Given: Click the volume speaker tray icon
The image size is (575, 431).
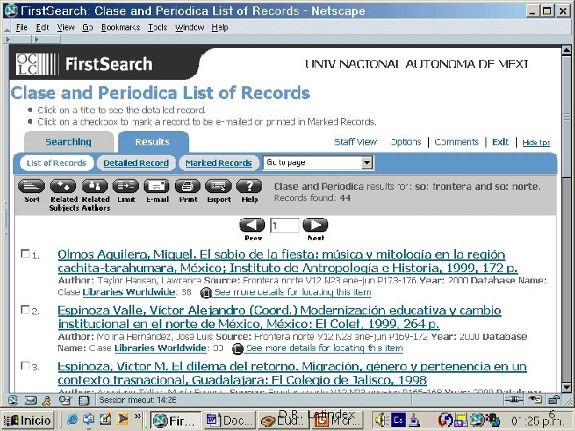Looking at the screenshot, I should 382,420.
